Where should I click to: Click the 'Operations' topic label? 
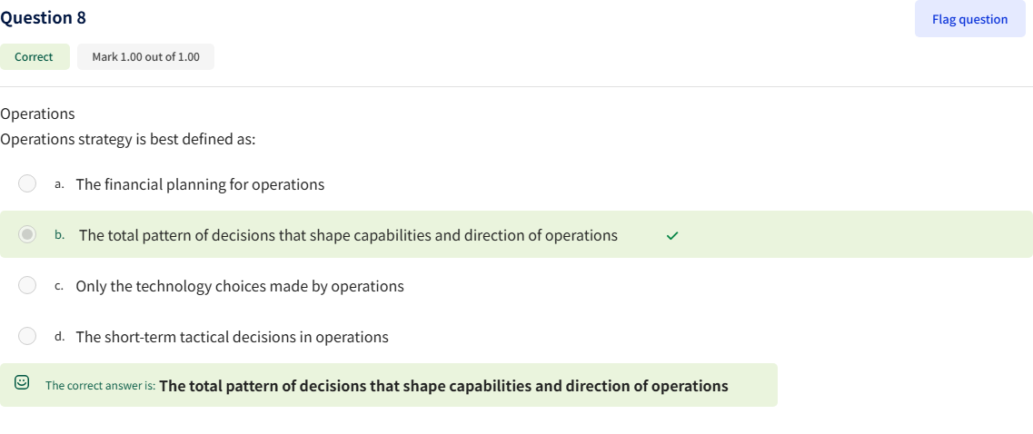38,113
